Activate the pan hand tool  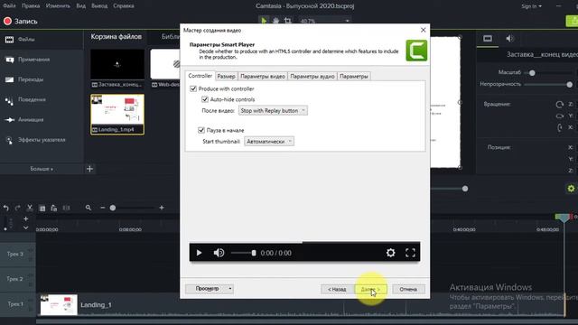click(275, 21)
